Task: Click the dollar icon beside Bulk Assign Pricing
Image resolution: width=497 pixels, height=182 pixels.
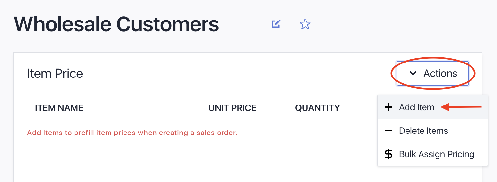Action: click(x=388, y=154)
